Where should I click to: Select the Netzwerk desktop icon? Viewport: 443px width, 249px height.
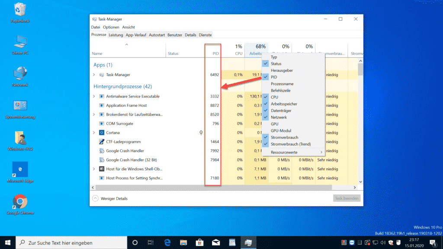pos(20,77)
